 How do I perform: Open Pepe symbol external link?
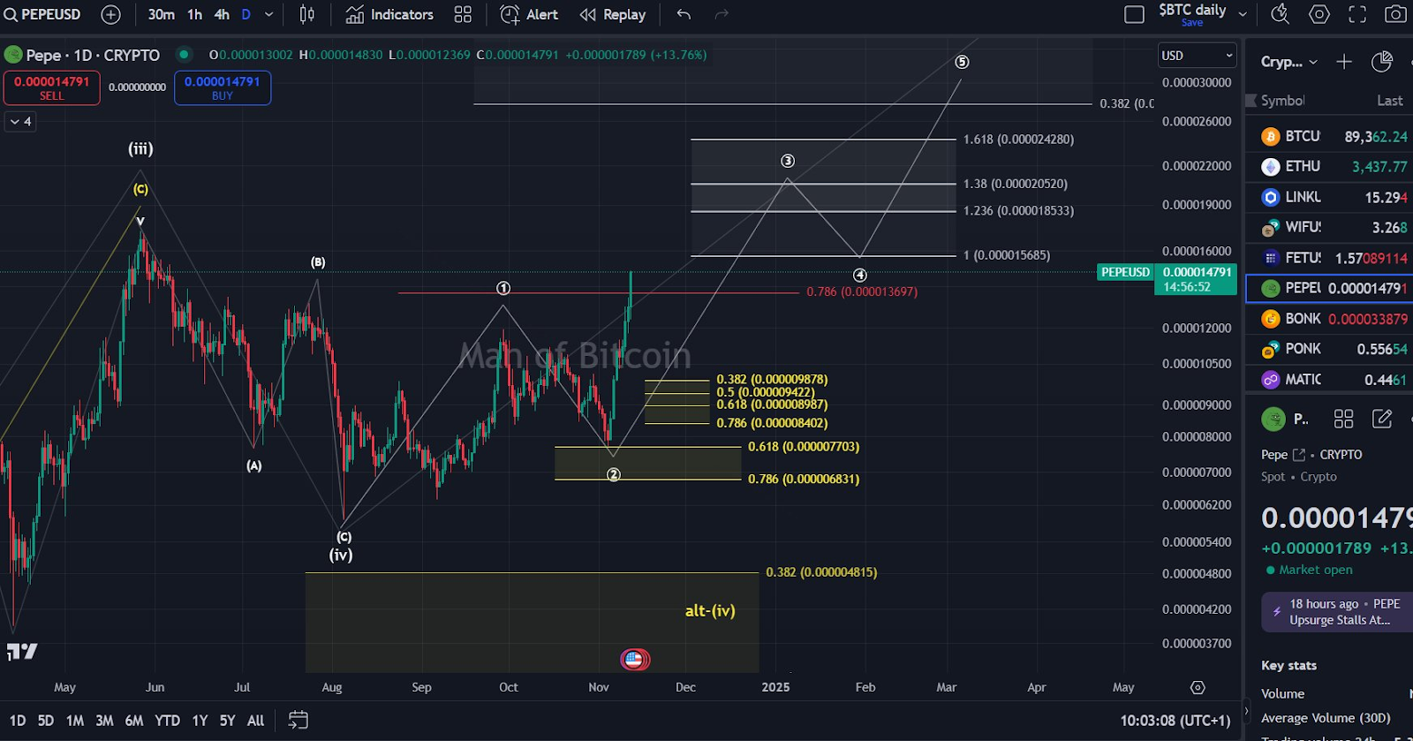[x=1299, y=455]
